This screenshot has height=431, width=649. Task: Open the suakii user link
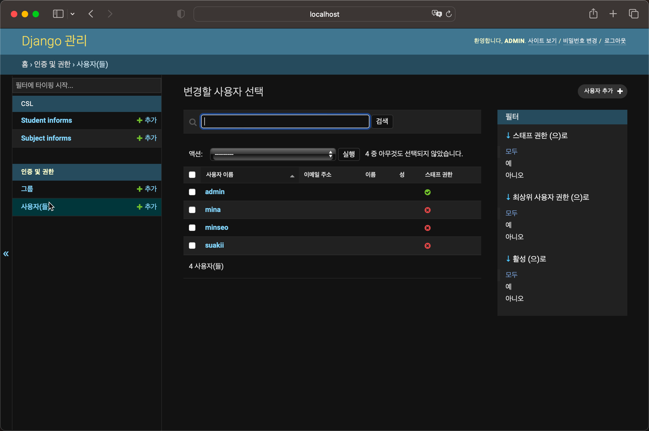214,245
